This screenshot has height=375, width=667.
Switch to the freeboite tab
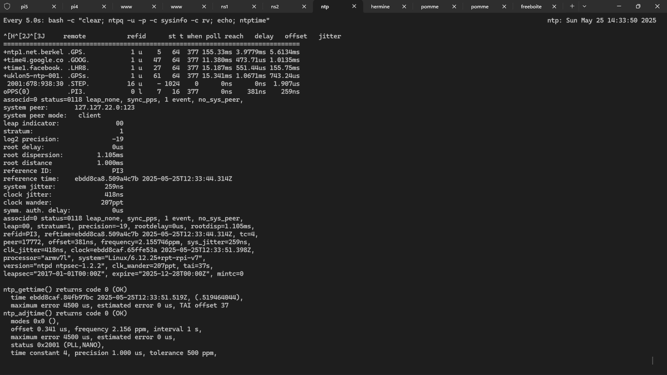[x=531, y=6]
